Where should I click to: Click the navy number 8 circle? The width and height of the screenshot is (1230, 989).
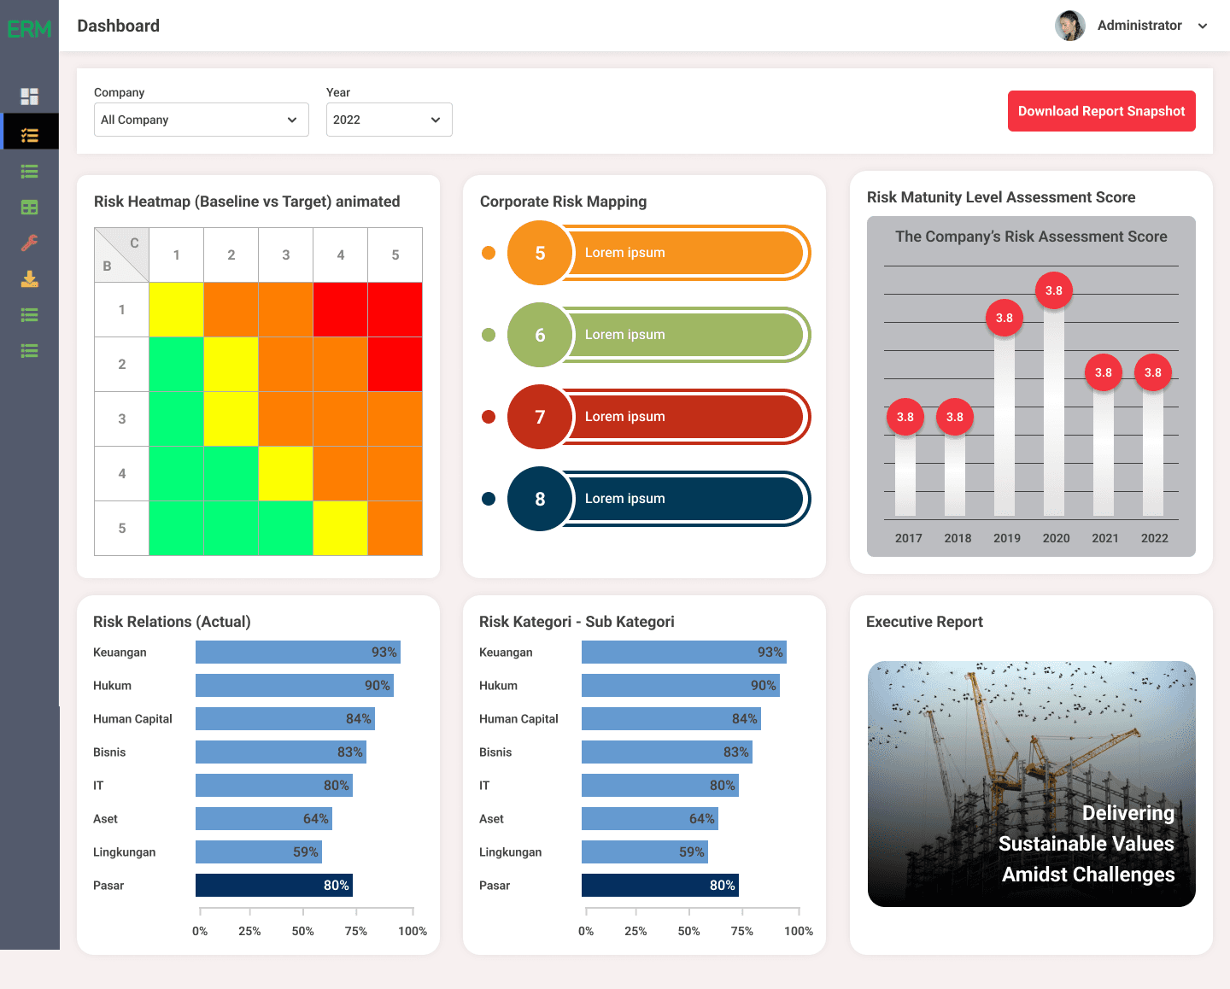tap(540, 499)
